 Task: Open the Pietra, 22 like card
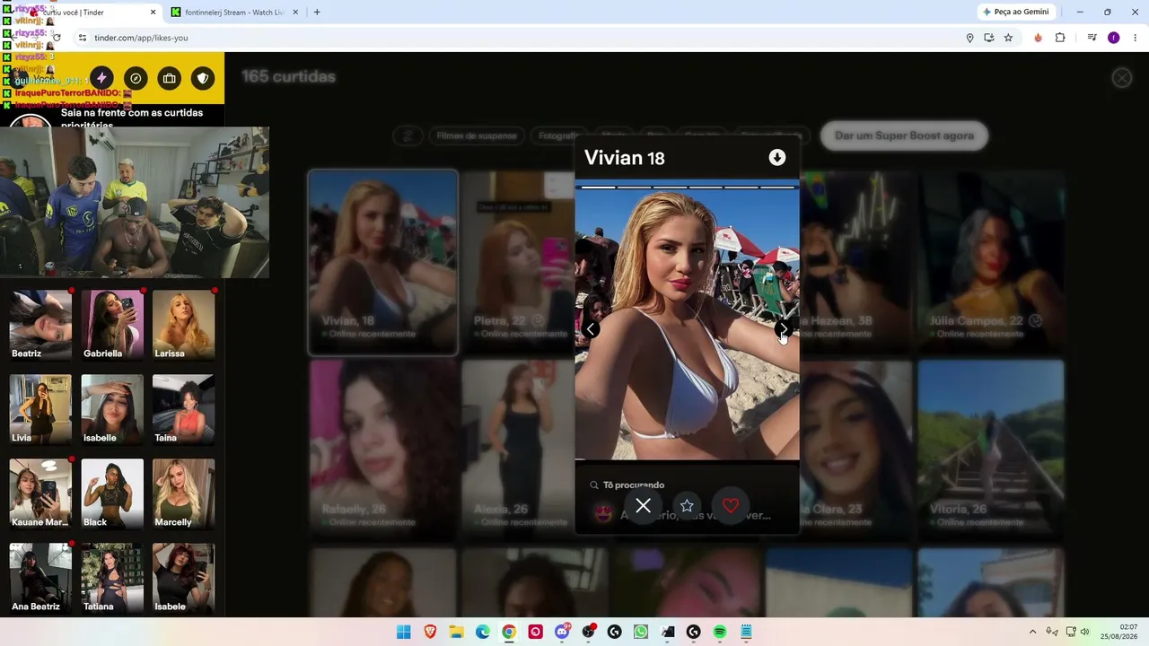tap(518, 262)
